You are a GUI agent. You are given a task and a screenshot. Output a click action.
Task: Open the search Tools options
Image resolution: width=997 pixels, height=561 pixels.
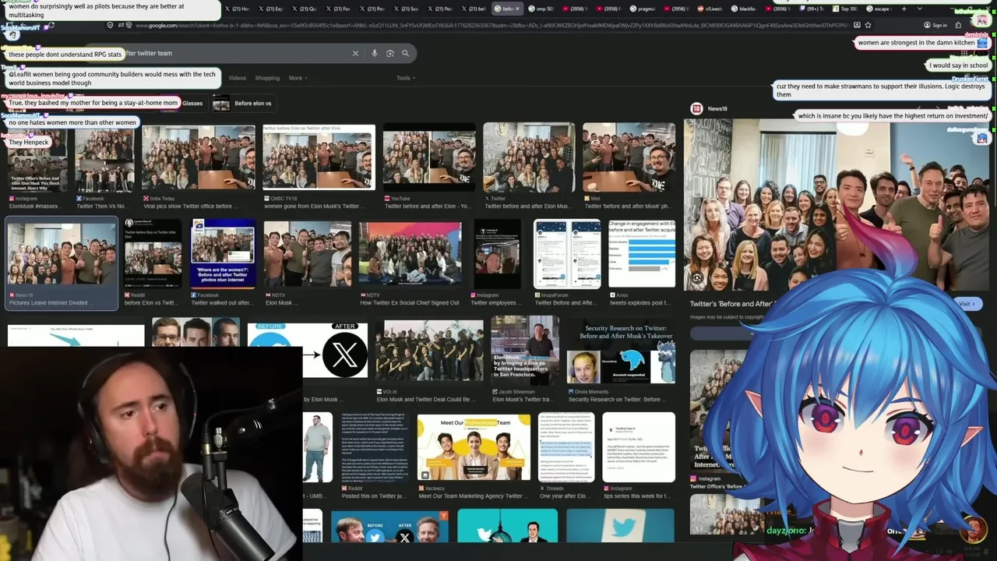405,78
